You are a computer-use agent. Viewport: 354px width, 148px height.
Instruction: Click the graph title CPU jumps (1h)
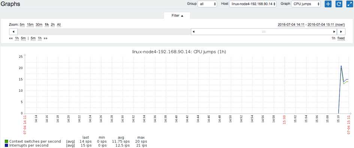coord(179,52)
